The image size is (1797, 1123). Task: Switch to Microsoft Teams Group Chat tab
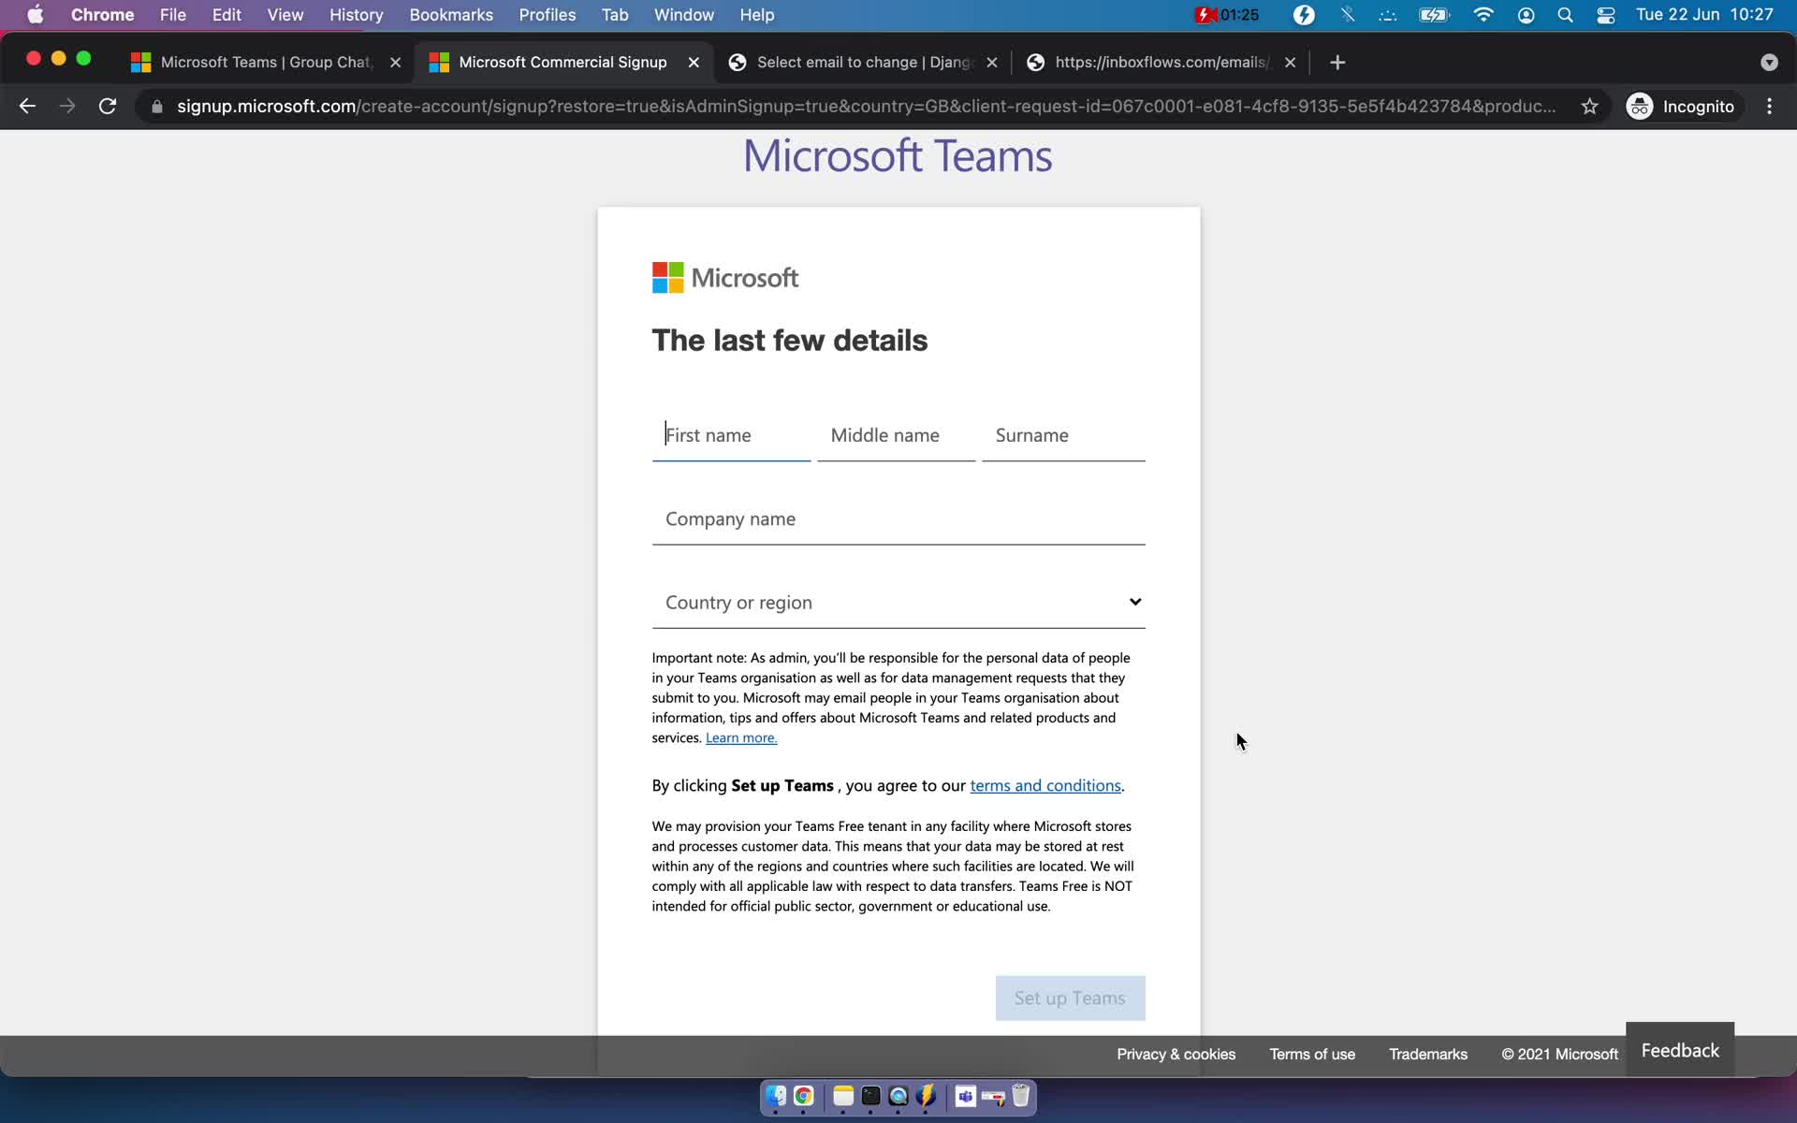click(x=265, y=63)
